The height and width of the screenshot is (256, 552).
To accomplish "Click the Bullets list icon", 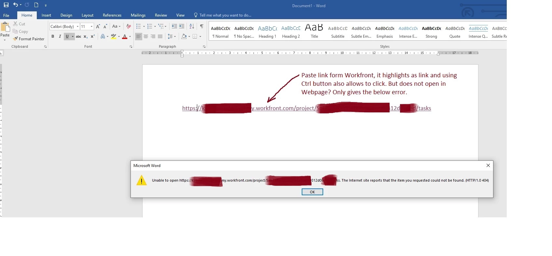I will tap(139, 27).
